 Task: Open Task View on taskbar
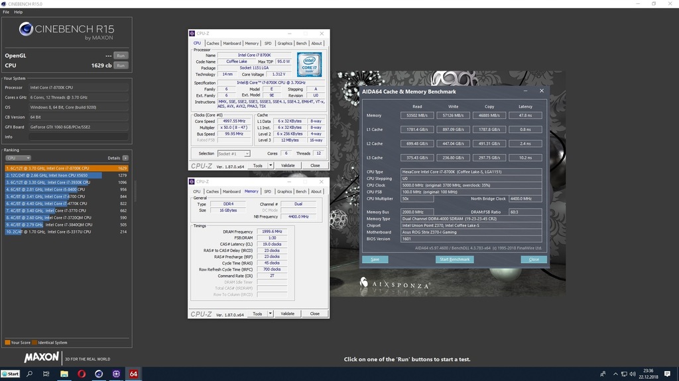[x=46, y=374]
